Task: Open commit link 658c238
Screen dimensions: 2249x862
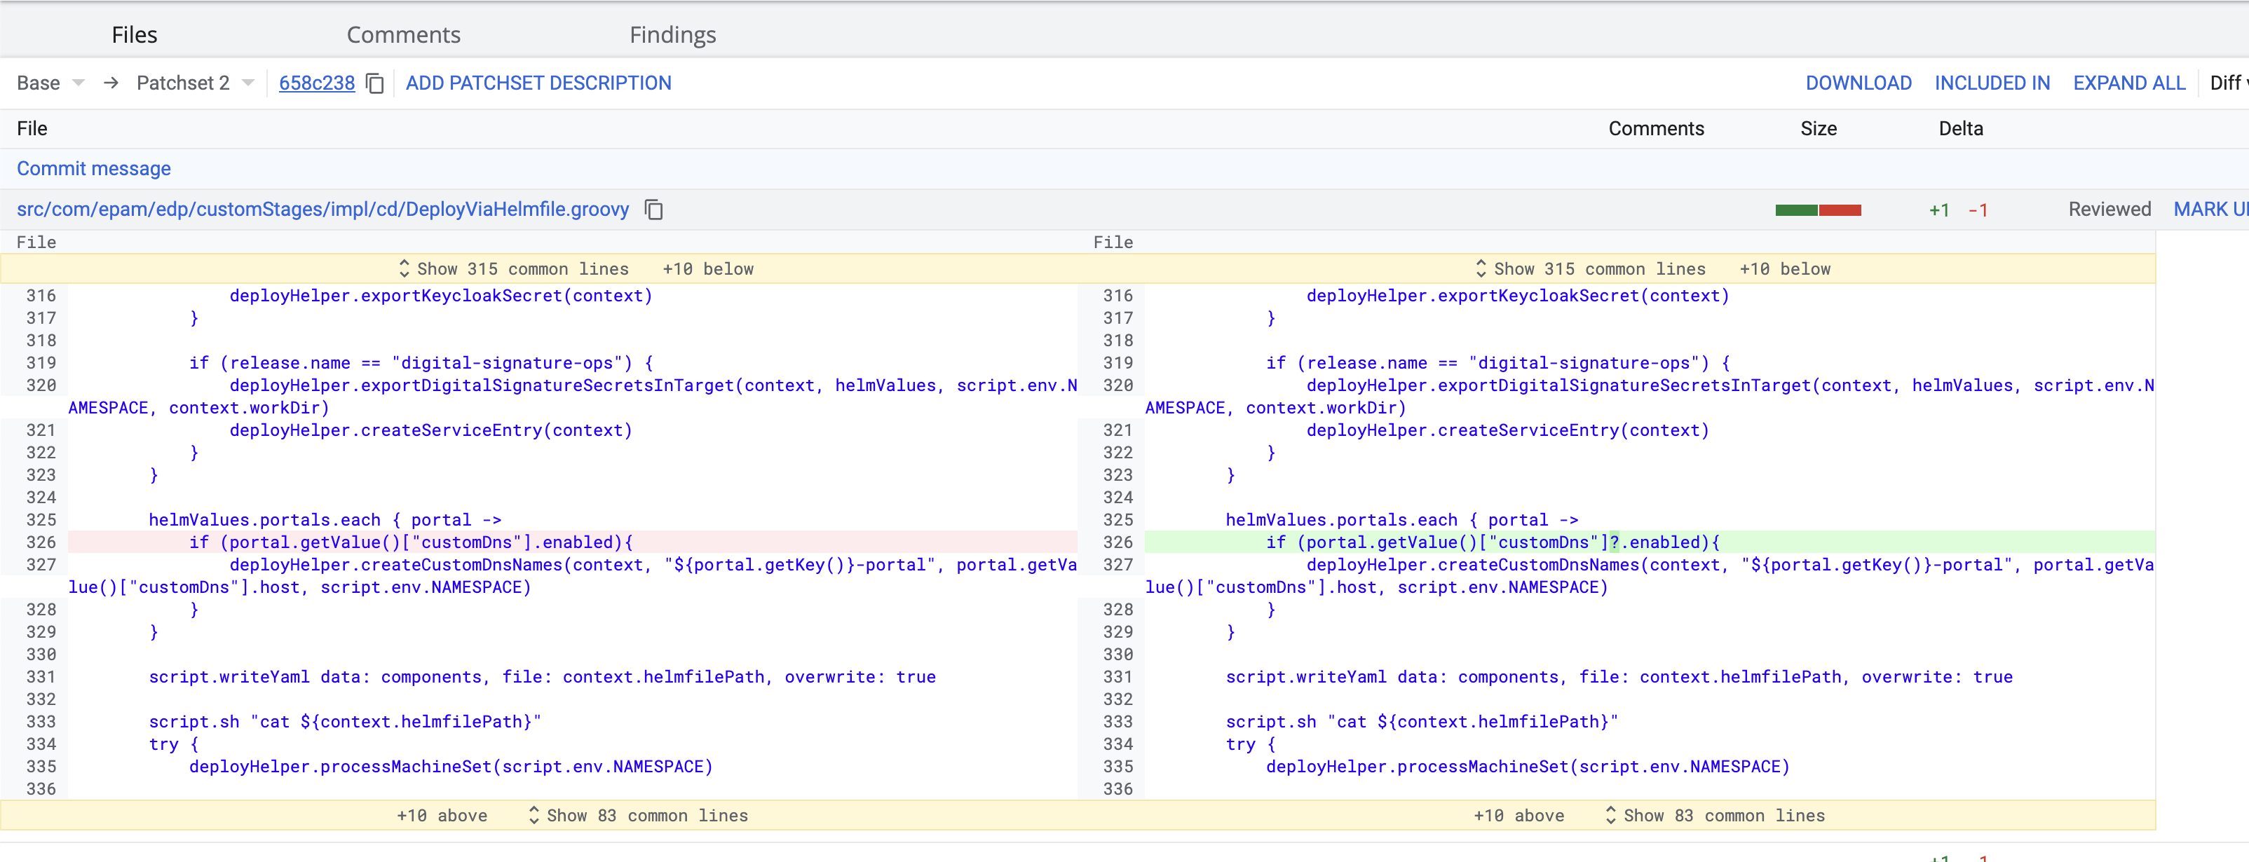Action: (x=316, y=84)
